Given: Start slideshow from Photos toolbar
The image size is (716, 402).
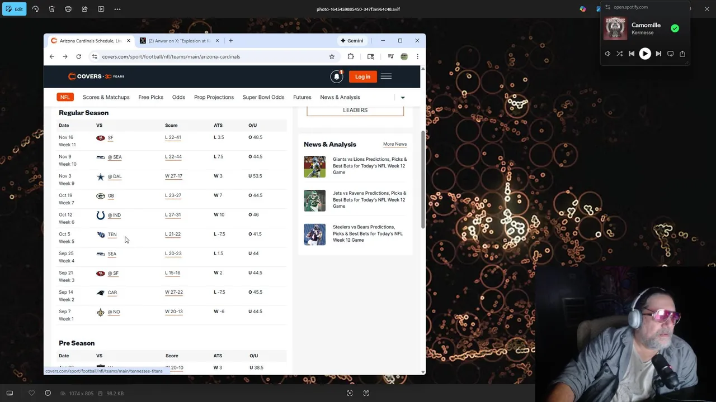Looking at the screenshot, I should 101,9.
